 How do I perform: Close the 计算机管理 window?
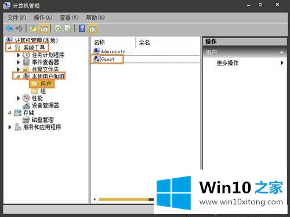(277, 5)
